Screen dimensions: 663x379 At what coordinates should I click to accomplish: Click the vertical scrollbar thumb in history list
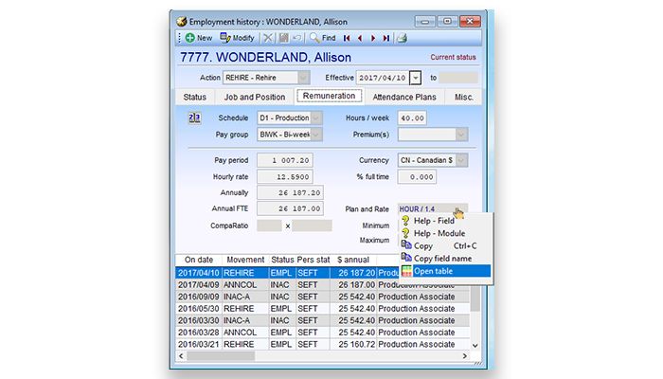tap(475, 298)
